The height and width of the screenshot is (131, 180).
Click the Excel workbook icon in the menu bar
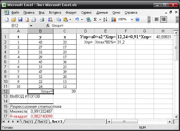point(6,12)
